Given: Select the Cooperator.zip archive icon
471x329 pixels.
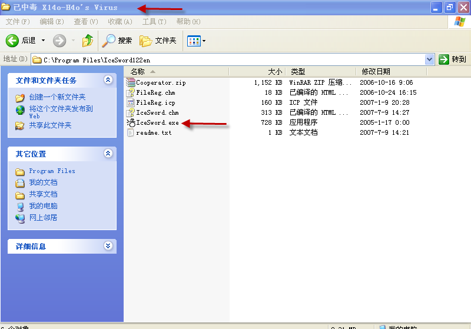Looking at the screenshot, I should (131, 82).
